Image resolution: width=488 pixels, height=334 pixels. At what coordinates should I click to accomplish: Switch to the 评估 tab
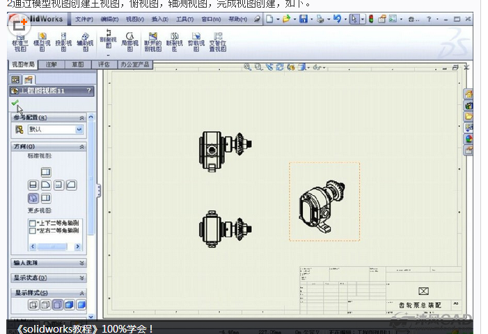(x=104, y=65)
